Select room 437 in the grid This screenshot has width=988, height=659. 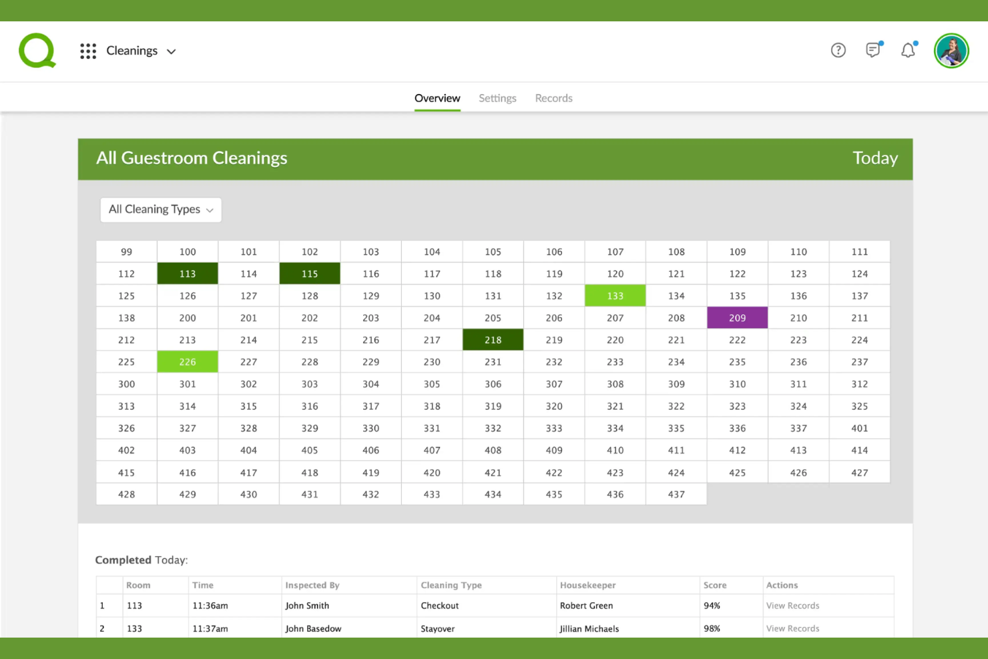[676, 494]
